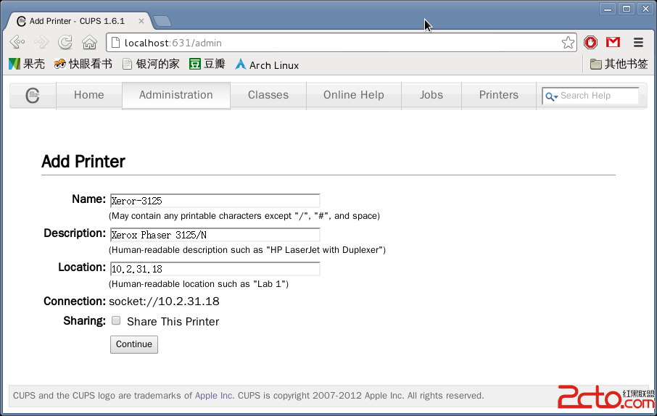
Task: Open the 银河的家 bookmark
Action: tap(151, 64)
